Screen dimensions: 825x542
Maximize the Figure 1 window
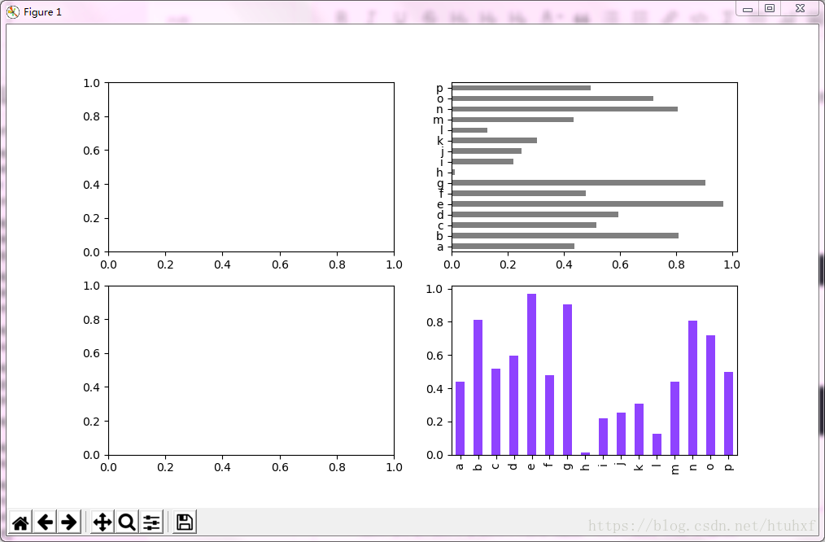[769, 8]
